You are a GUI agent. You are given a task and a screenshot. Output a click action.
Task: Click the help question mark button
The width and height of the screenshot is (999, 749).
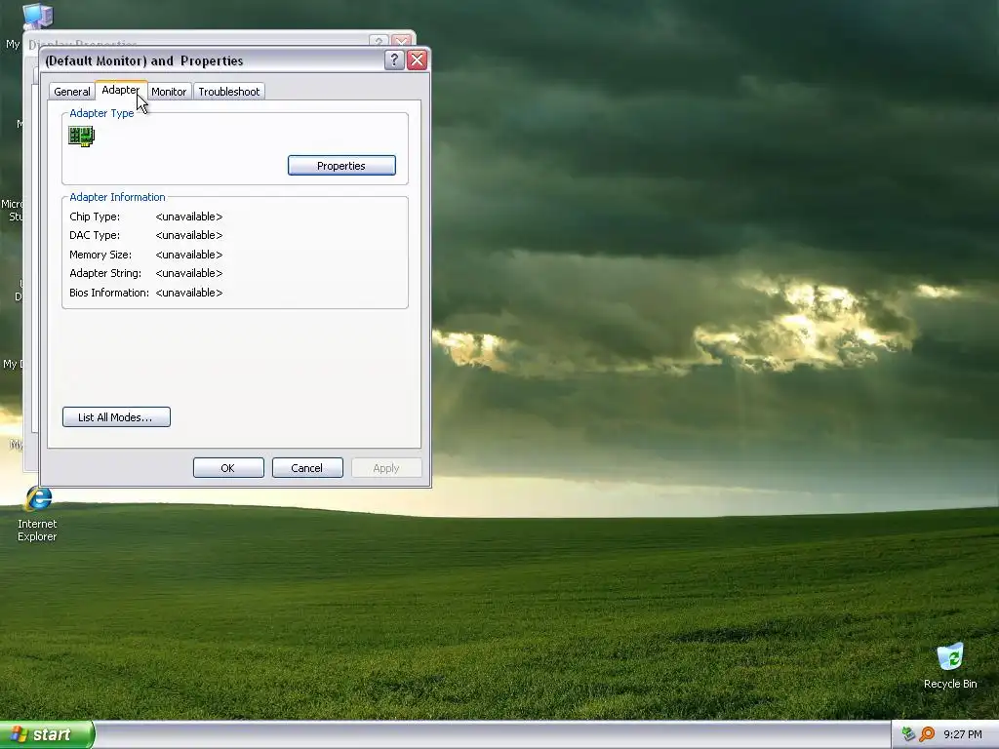point(394,59)
